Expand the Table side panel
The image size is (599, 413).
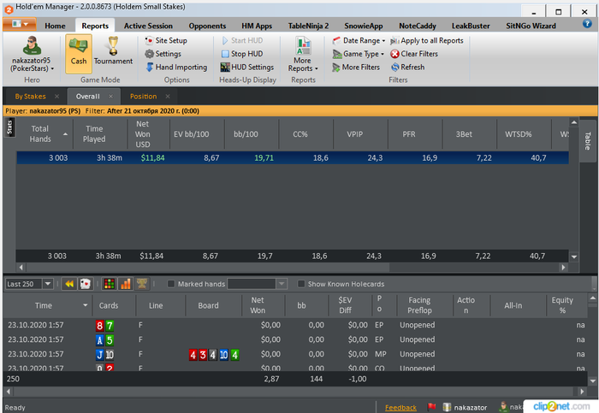pos(588,141)
